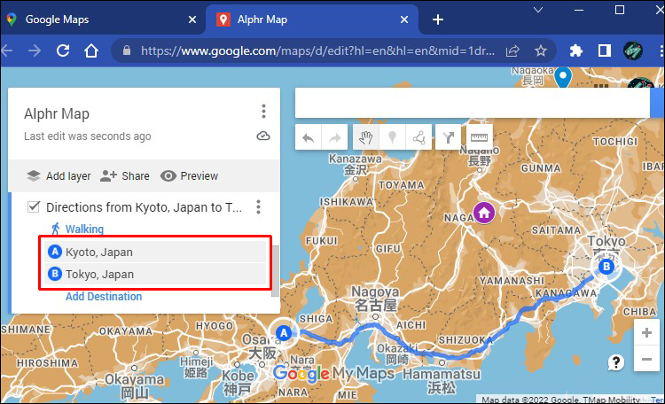This screenshot has height=404, width=665.
Task: Open the tab search chevron
Action: 538,10
